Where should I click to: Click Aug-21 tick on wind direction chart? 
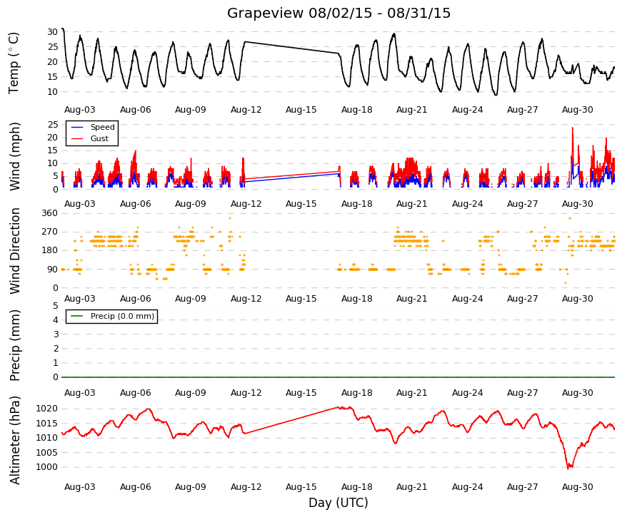coord(412,299)
